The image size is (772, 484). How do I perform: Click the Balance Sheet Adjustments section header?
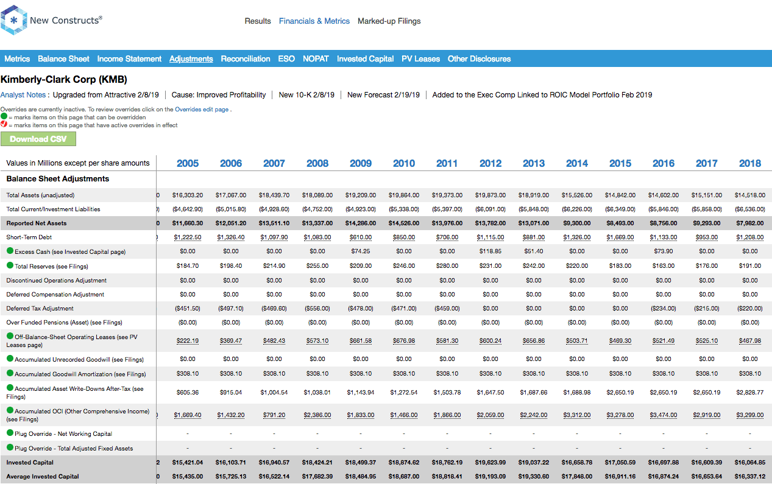(x=58, y=179)
